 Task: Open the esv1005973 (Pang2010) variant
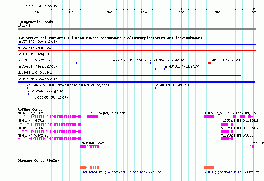46,91
